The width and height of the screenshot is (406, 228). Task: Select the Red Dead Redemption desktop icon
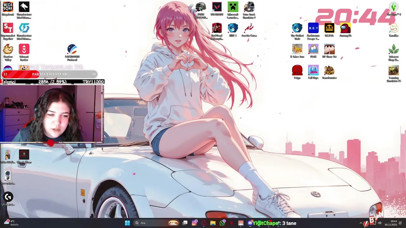(217, 31)
